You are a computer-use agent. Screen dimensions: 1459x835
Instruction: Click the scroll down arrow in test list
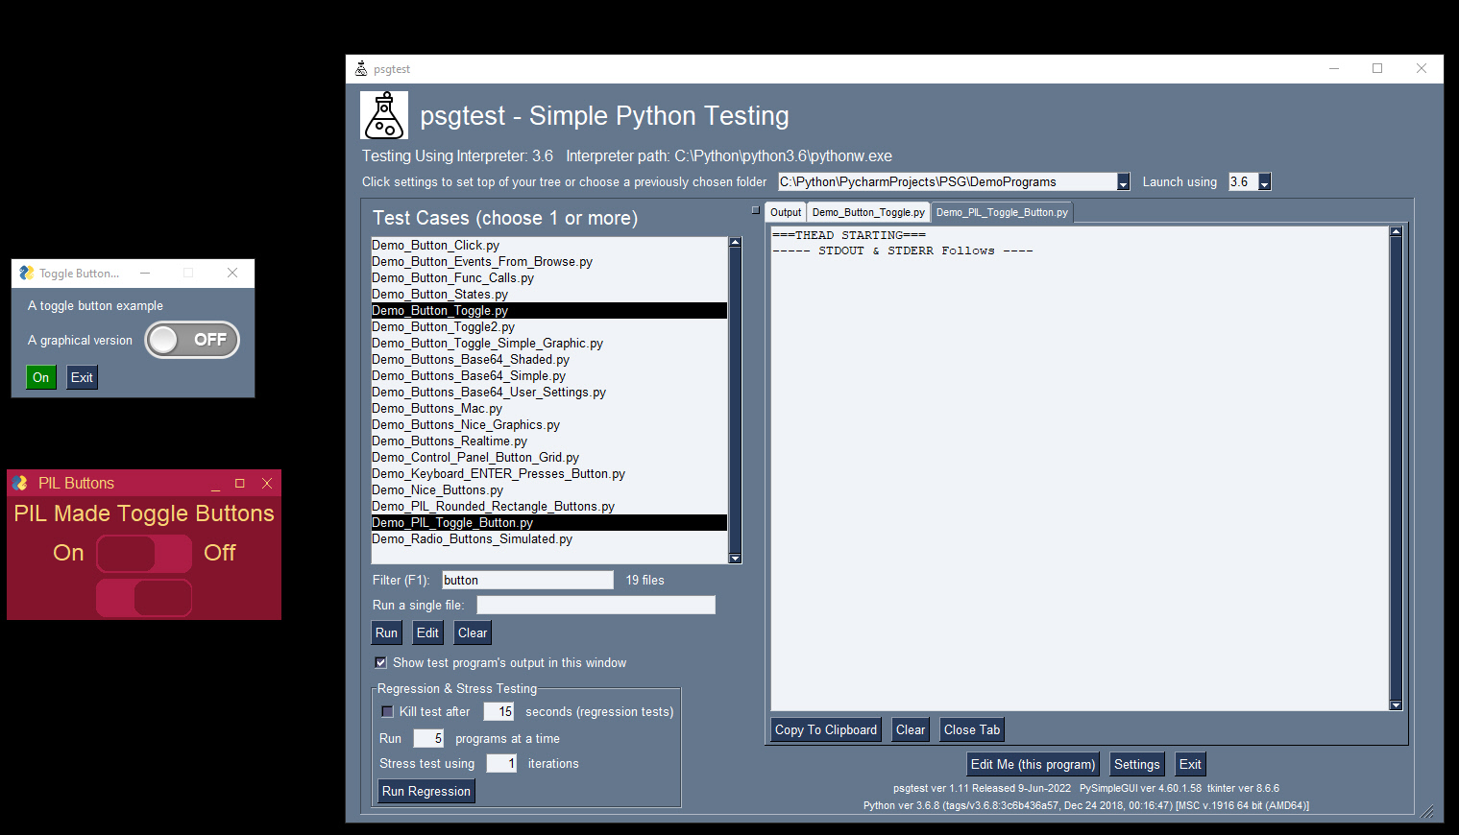coord(735,558)
